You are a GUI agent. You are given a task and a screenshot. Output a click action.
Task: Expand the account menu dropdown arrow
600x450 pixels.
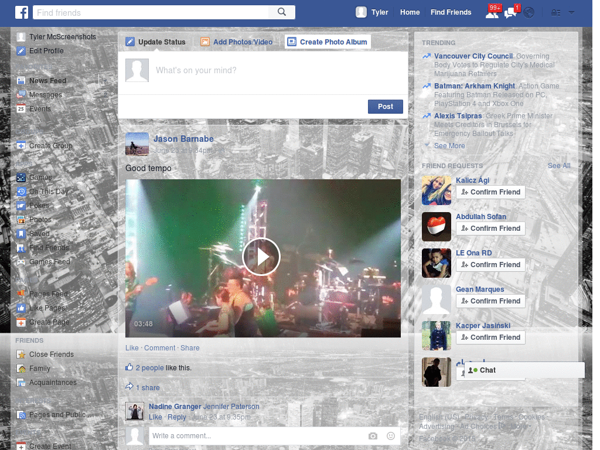tap(571, 13)
